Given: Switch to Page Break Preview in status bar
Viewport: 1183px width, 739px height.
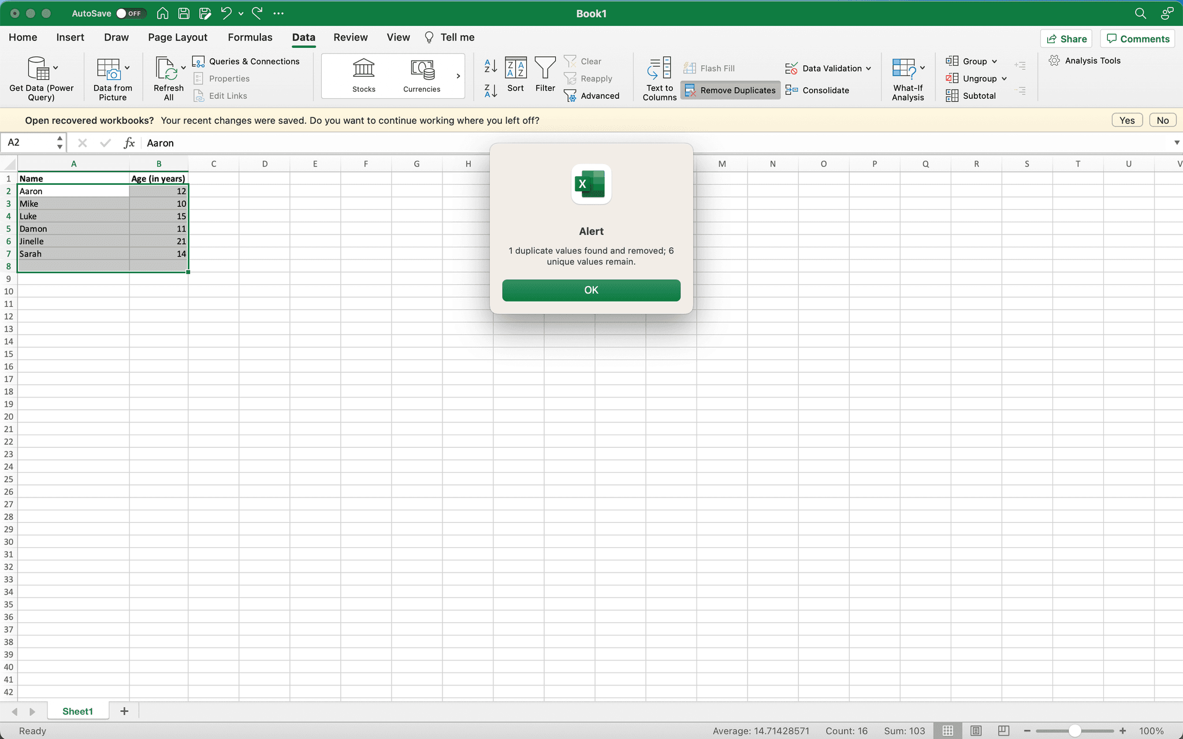Looking at the screenshot, I should (x=1003, y=731).
